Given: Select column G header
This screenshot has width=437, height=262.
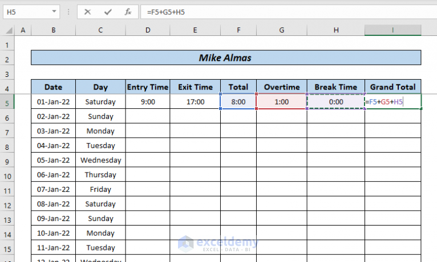Looking at the screenshot, I should tap(281, 30).
